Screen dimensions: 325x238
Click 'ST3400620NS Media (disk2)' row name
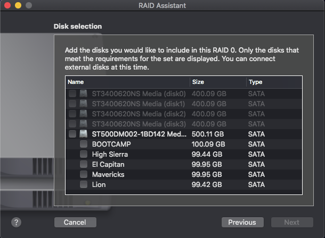pyautogui.click(x=139, y=114)
